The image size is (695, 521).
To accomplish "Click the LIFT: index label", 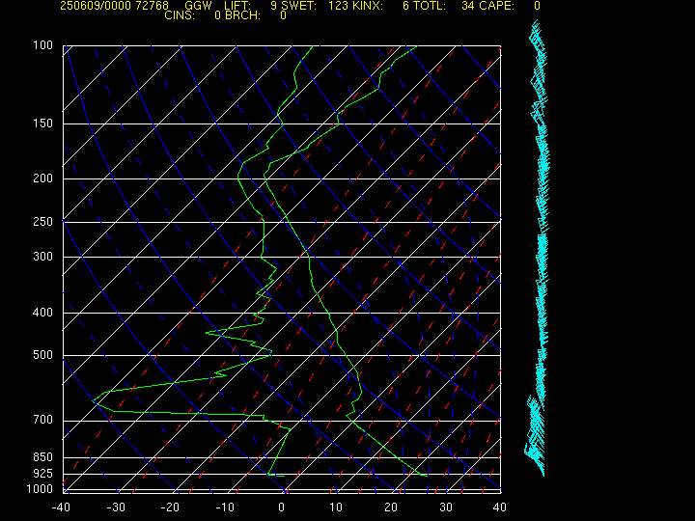I will point(237,6).
